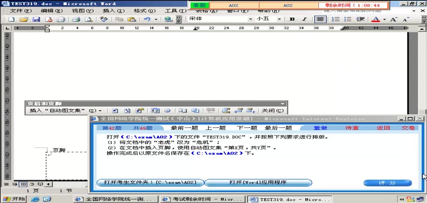Image resolution: width=427 pixels, height=203 pixels.
Task: Expand the formatting toolbar options chevron
Action: [424, 19]
